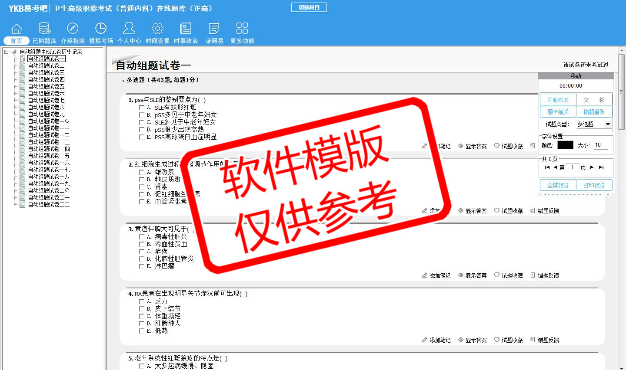Click the 切换科目 button
The image size is (626, 370).
coord(309,7)
